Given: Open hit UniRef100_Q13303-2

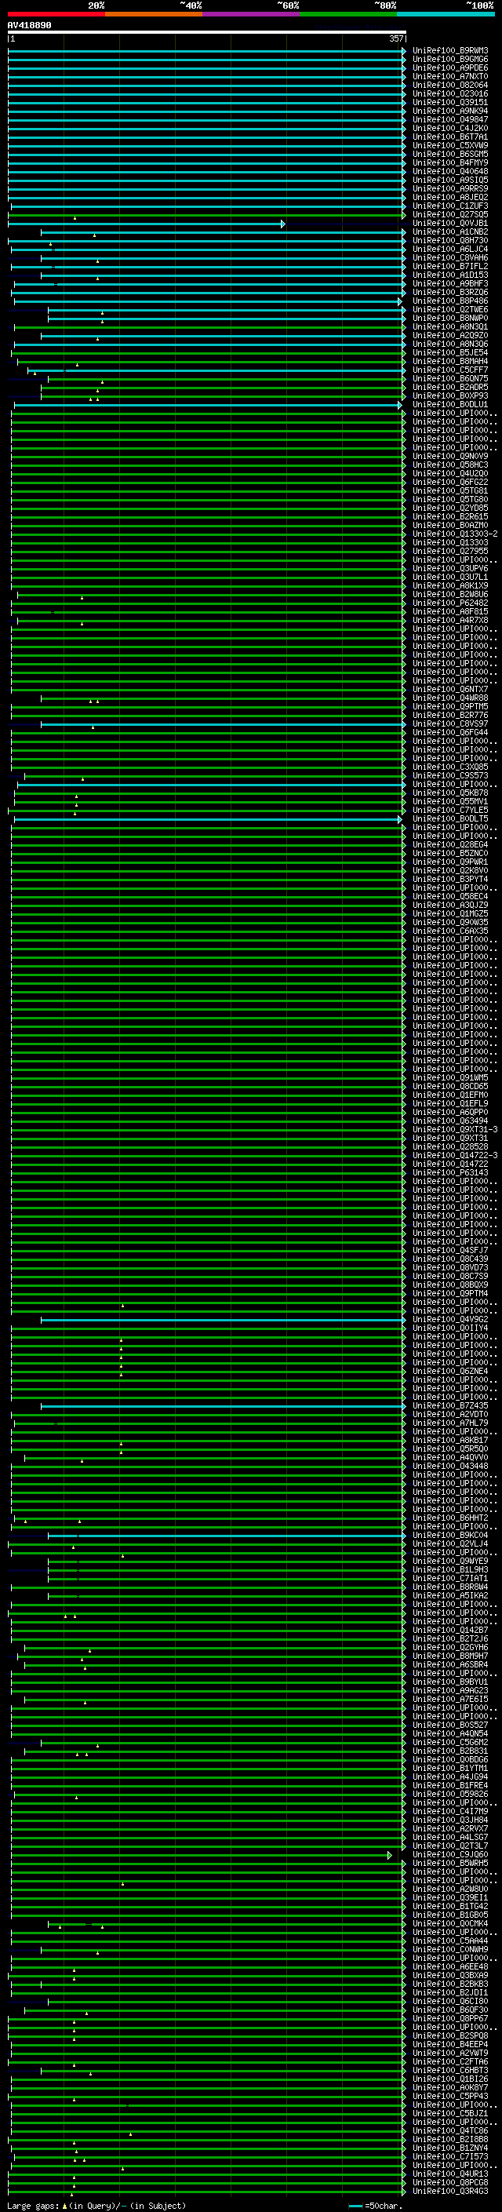Looking at the screenshot, I should (x=455, y=534).
